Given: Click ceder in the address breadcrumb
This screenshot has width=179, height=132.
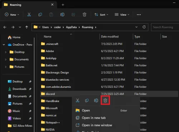Looking at the screenshot, I should click(57, 27).
